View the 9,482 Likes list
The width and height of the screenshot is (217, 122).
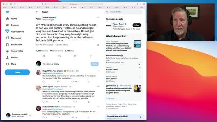(x=70, y=51)
